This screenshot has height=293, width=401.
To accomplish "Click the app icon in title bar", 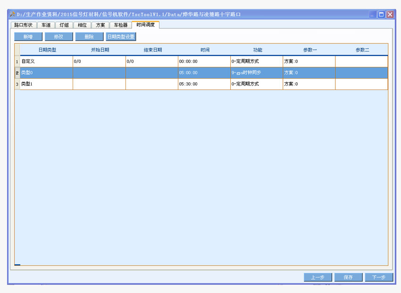I will click(12, 15).
